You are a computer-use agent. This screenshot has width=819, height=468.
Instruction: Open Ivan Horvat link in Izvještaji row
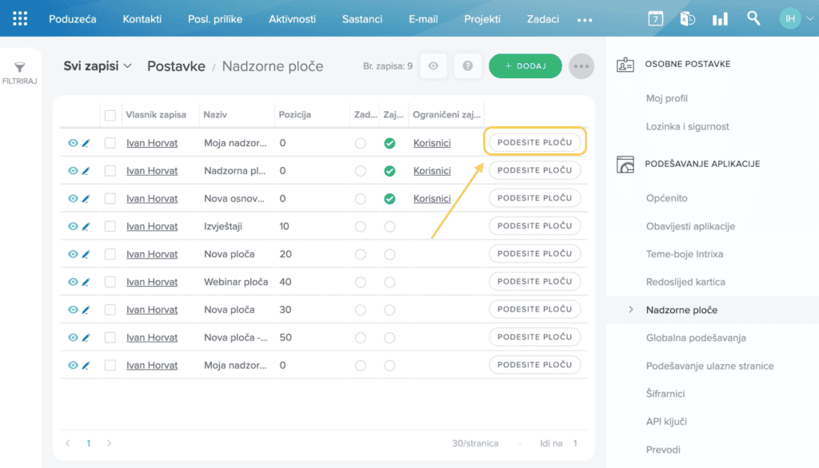coord(152,227)
